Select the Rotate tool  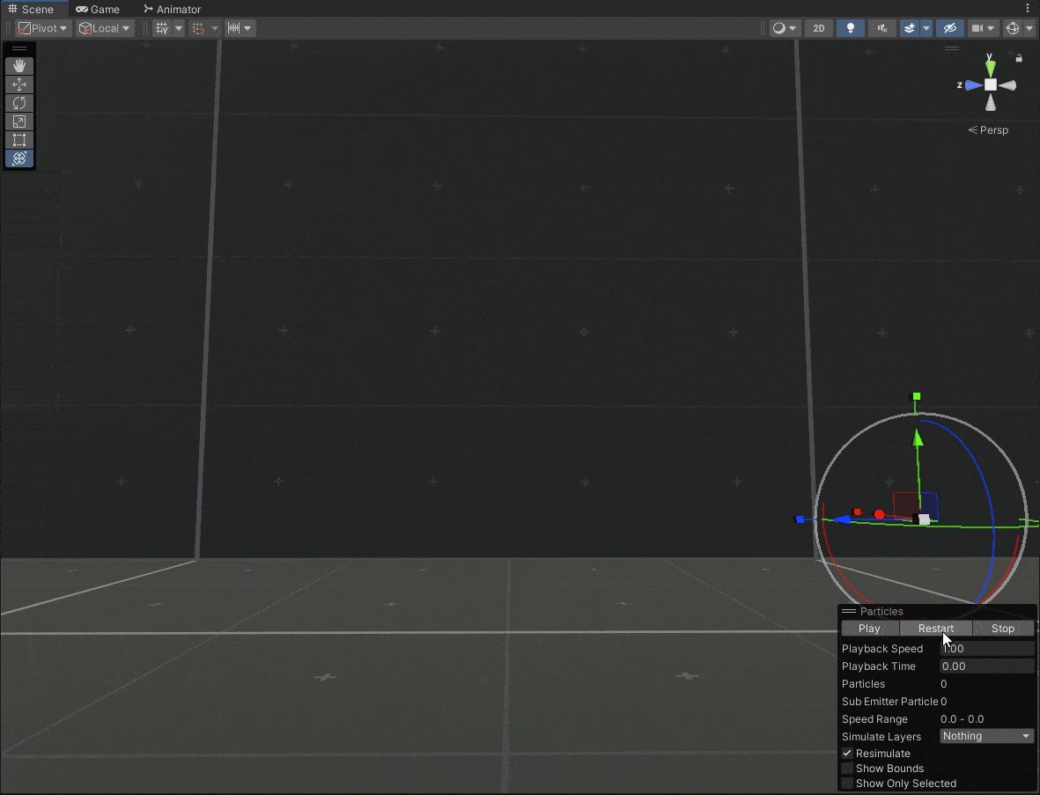click(19, 103)
